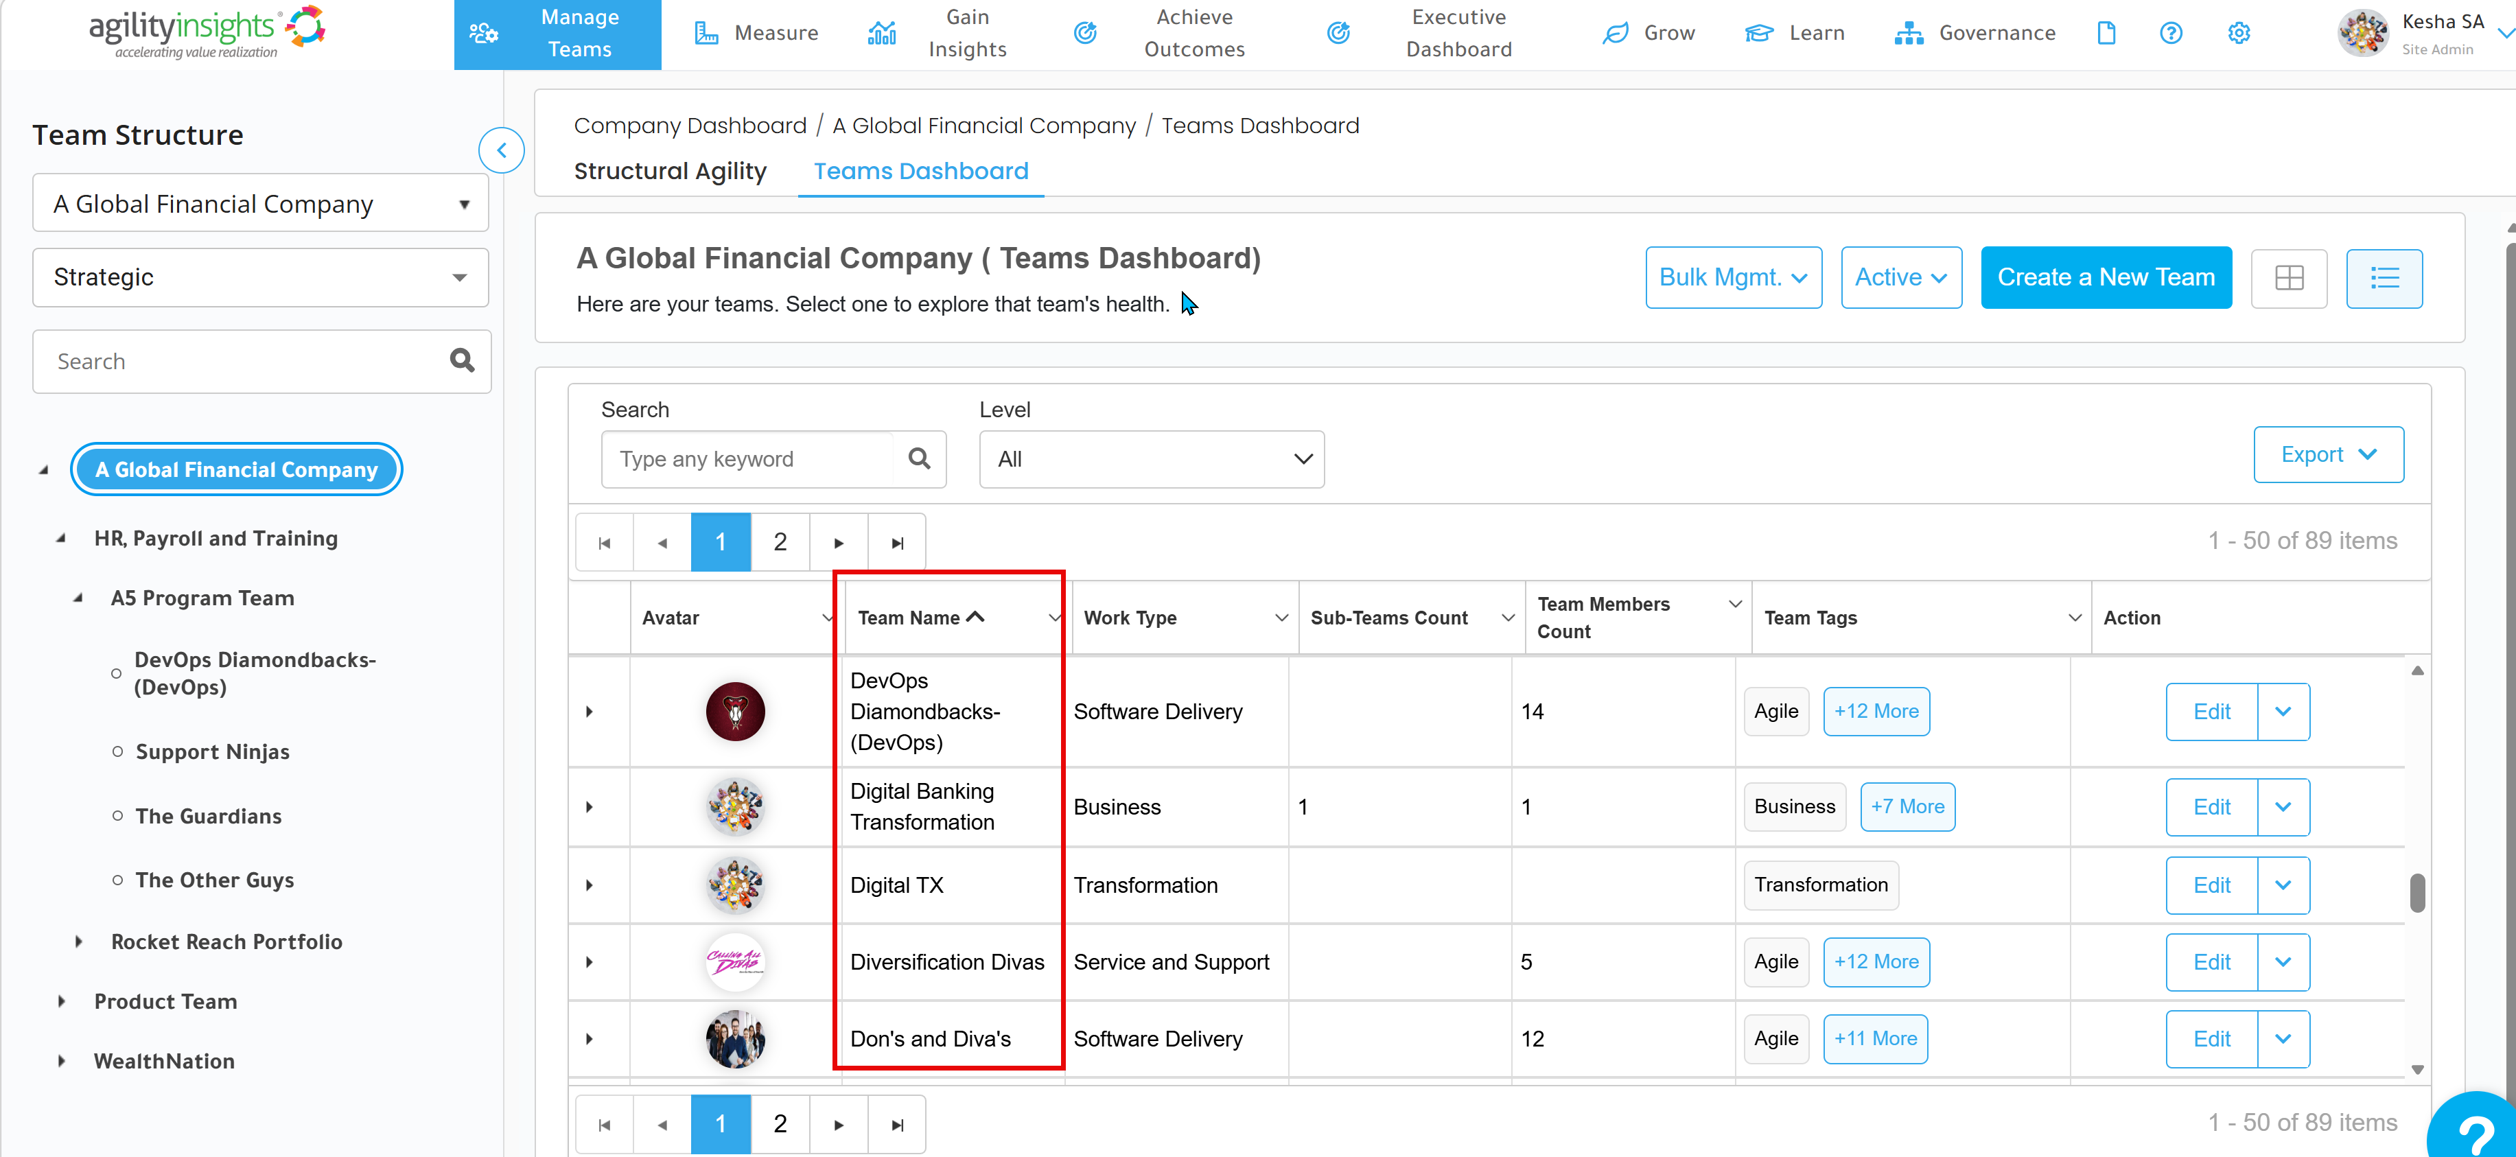Edit the Digital TX team
This screenshot has width=2516, height=1157.
[x=2211, y=885]
